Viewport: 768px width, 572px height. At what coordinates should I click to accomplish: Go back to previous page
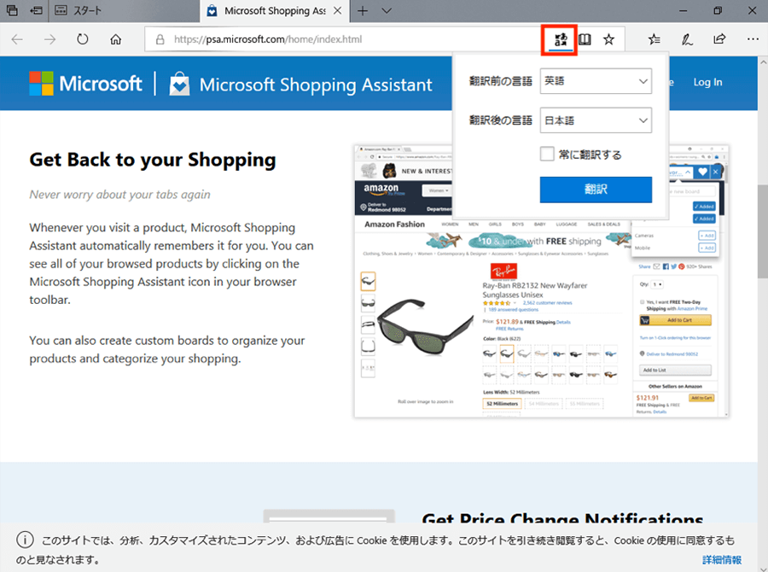click(x=17, y=39)
